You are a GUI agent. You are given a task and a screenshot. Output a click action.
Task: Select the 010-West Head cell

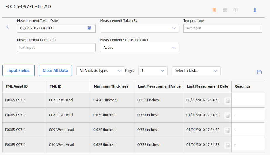69,145
